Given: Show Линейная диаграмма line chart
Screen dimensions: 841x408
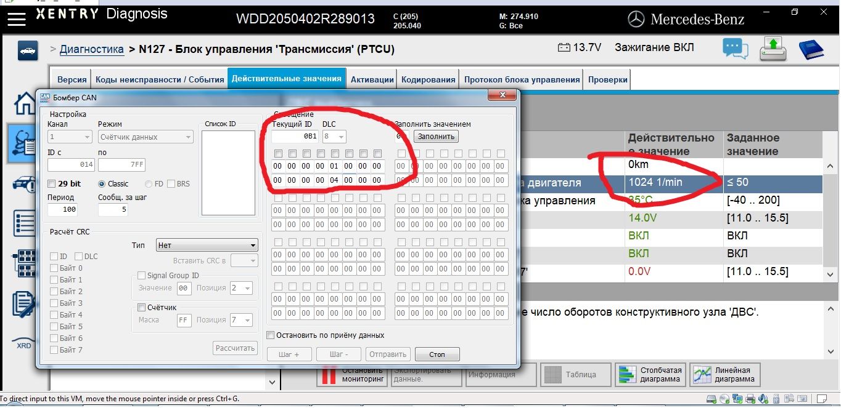Looking at the screenshot, I should [x=724, y=374].
